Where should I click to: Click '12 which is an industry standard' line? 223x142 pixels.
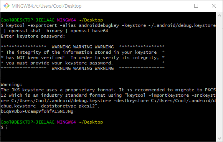108,95
